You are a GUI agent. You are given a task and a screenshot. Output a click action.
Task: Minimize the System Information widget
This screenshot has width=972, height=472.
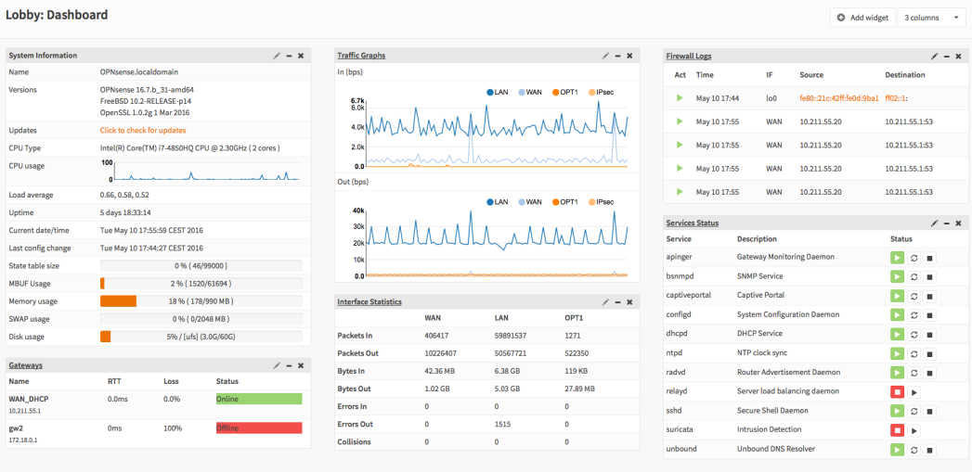click(289, 55)
